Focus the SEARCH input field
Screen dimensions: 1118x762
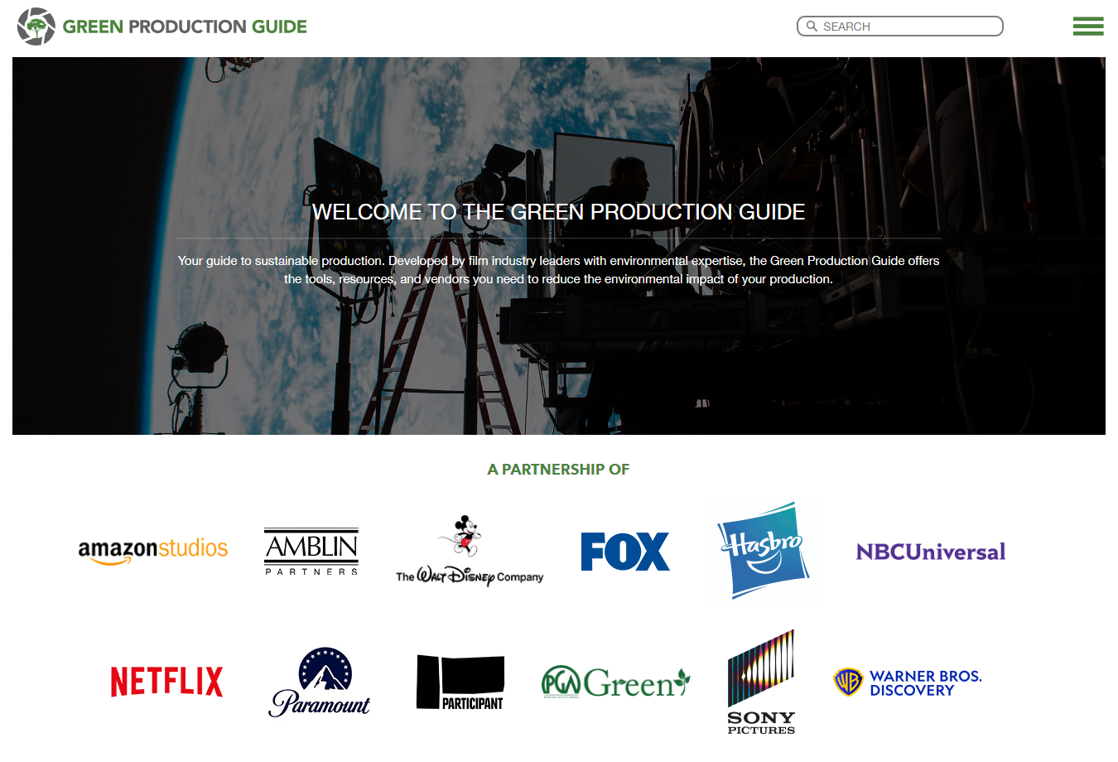(899, 27)
